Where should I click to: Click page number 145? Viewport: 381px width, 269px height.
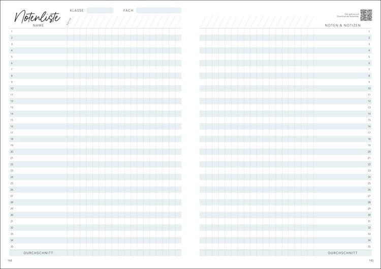(371, 260)
